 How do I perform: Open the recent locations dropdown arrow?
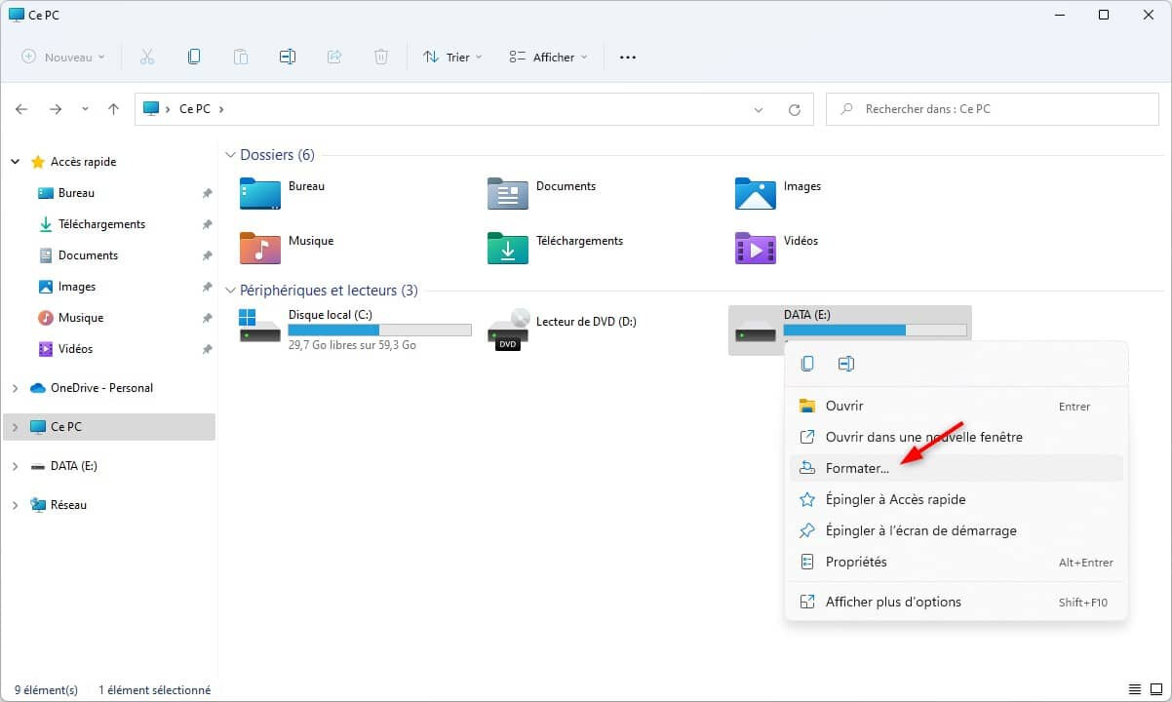coord(85,109)
